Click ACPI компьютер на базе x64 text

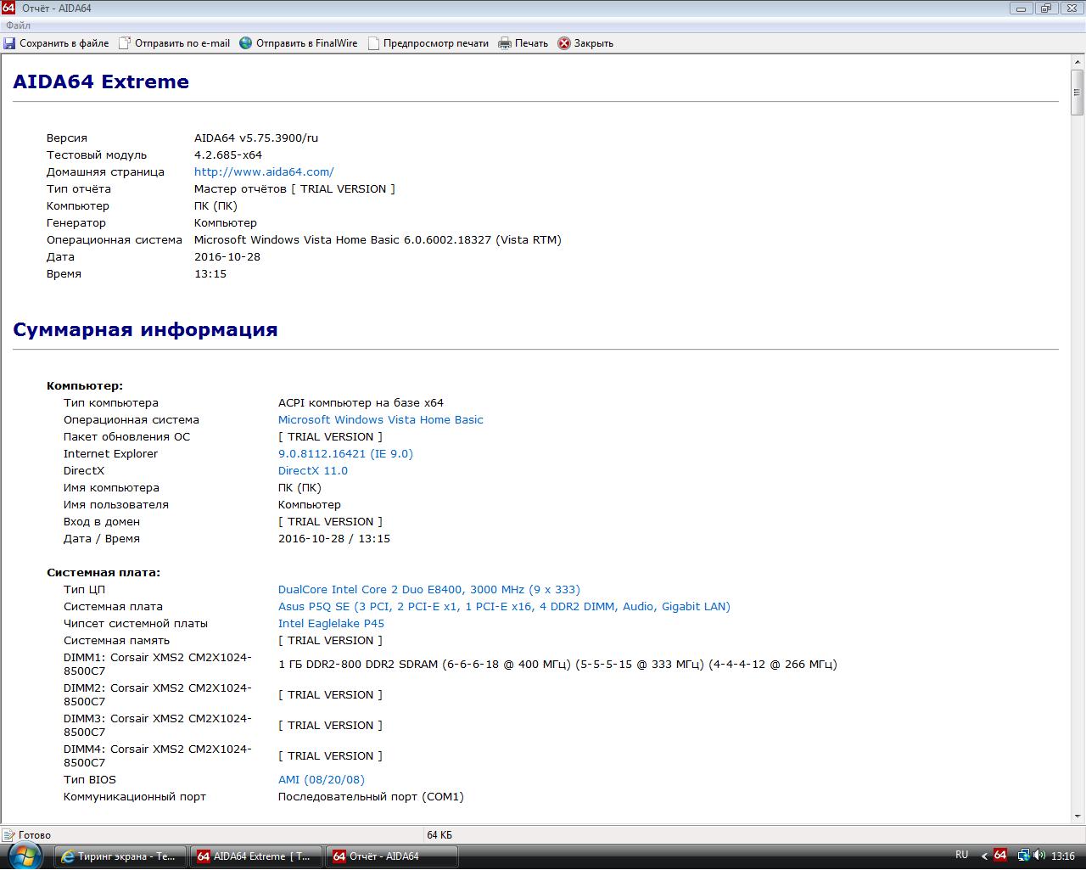click(361, 402)
